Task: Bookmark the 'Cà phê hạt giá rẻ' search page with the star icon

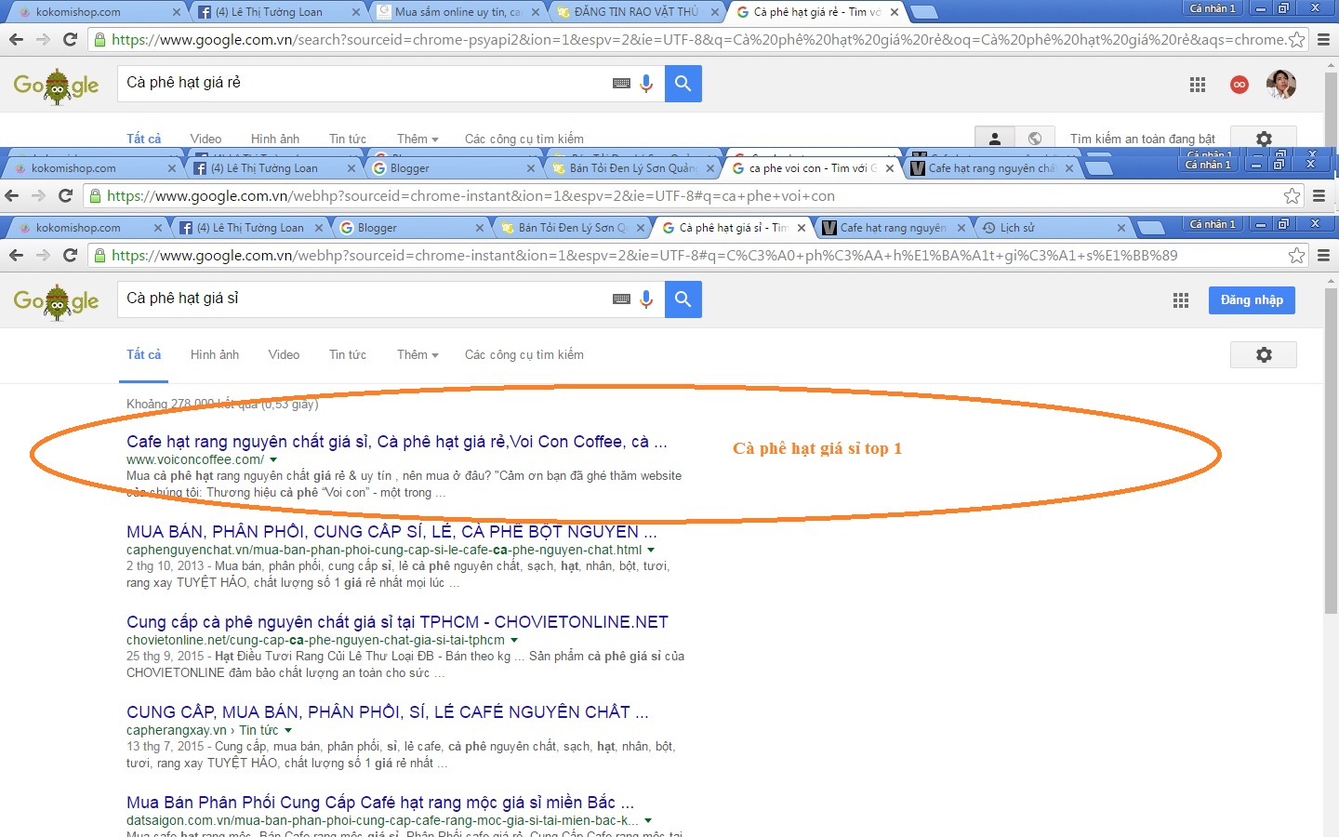Action: pos(1296,40)
